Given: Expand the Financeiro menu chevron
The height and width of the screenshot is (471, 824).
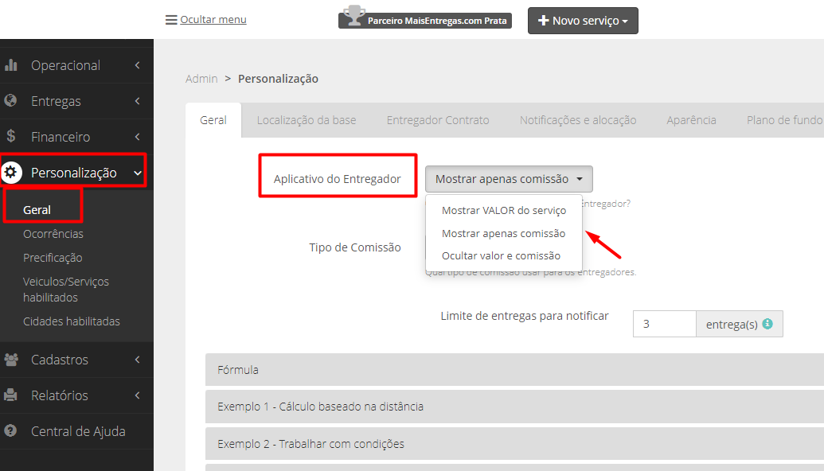Looking at the screenshot, I should pyautogui.click(x=138, y=137).
